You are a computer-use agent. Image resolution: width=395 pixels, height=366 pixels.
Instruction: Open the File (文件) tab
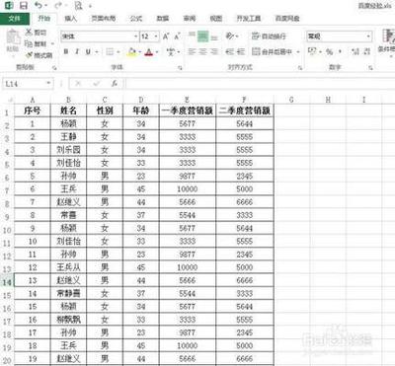coord(15,18)
